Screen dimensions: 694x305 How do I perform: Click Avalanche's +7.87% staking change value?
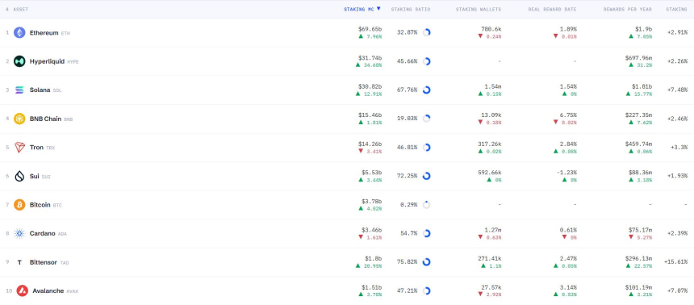tap(677, 290)
